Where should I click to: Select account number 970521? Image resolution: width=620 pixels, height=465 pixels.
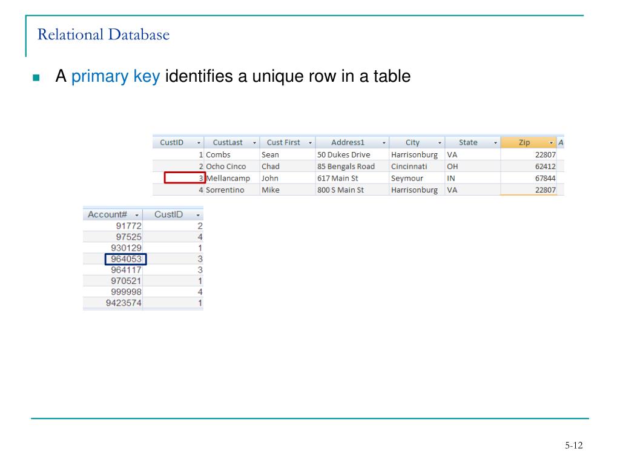pyautogui.click(x=113, y=281)
